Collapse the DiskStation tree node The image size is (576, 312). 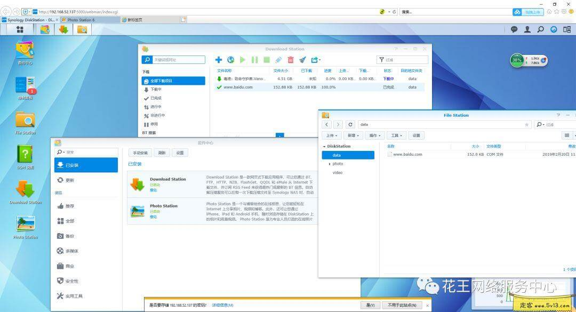click(x=324, y=146)
